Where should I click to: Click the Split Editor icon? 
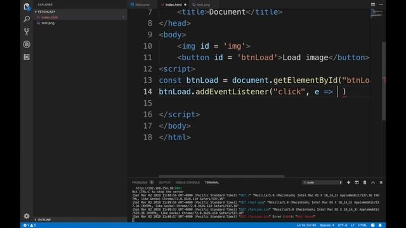pyautogui.click(x=373, y=4)
